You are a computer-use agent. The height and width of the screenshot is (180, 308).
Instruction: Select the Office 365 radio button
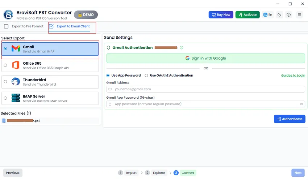pyautogui.click(x=5, y=65)
